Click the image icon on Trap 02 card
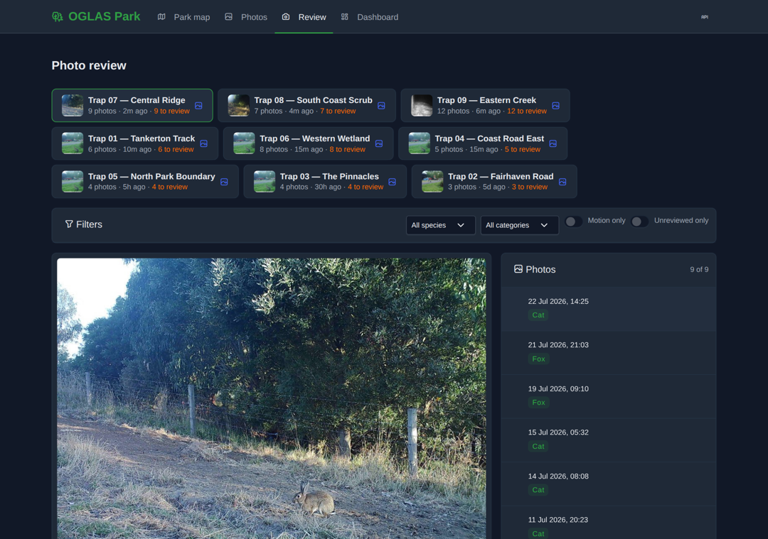768x539 pixels. pos(562,182)
